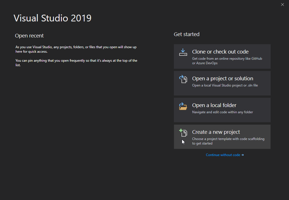Select the 'Clone or check out code' title
Screen dimensions: 289x200
point(220,52)
